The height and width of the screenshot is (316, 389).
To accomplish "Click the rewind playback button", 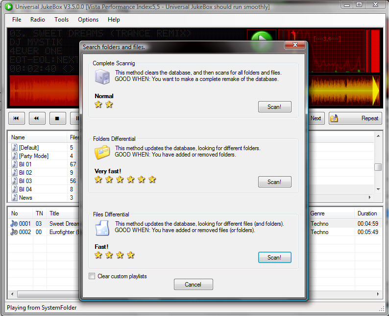I will (37, 118).
